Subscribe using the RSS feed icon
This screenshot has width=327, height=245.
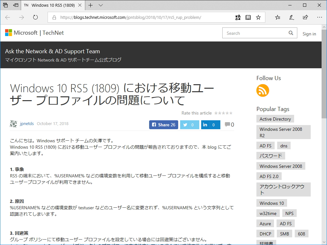tap(262, 91)
